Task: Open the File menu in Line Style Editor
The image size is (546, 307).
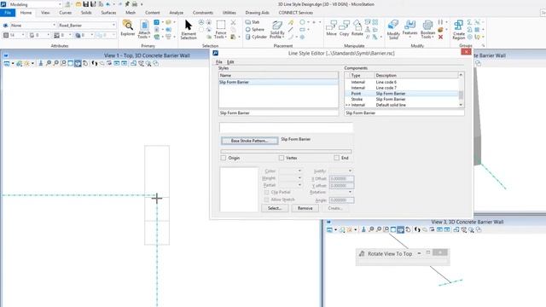Action: (219, 62)
